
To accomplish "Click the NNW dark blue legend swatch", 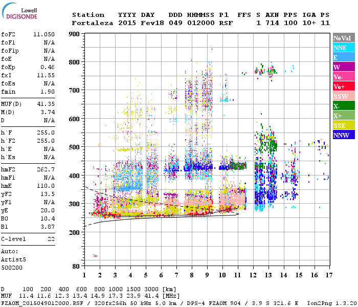I will [x=343, y=135].
